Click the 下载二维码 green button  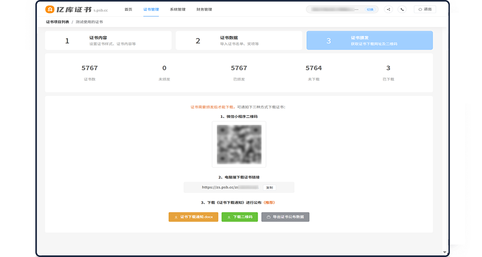tap(240, 217)
